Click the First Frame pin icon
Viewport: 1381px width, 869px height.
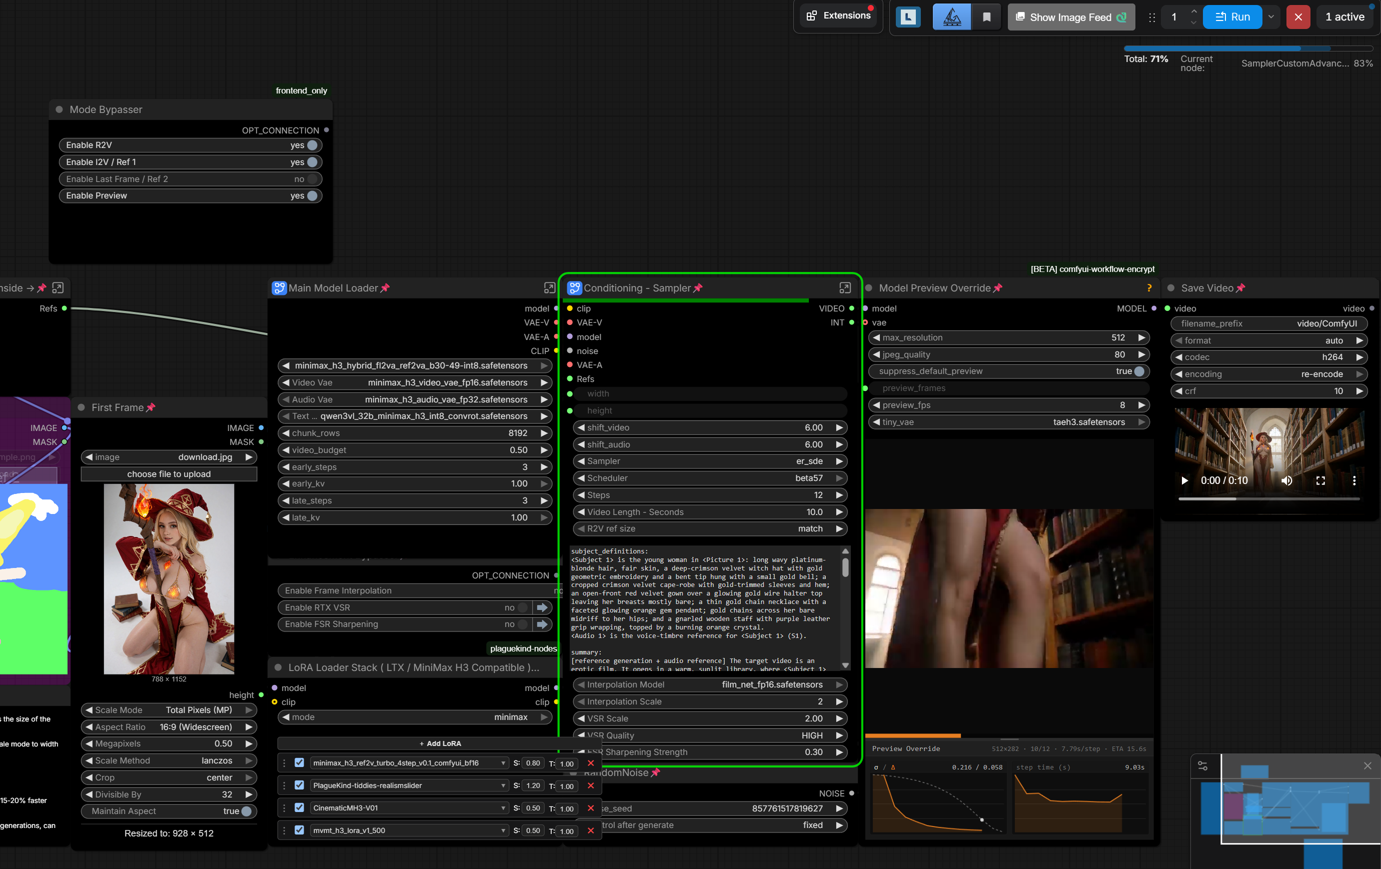151,407
